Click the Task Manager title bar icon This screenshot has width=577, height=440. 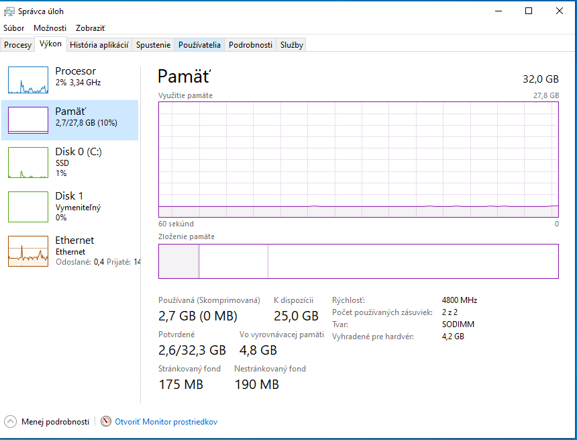(x=9, y=11)
